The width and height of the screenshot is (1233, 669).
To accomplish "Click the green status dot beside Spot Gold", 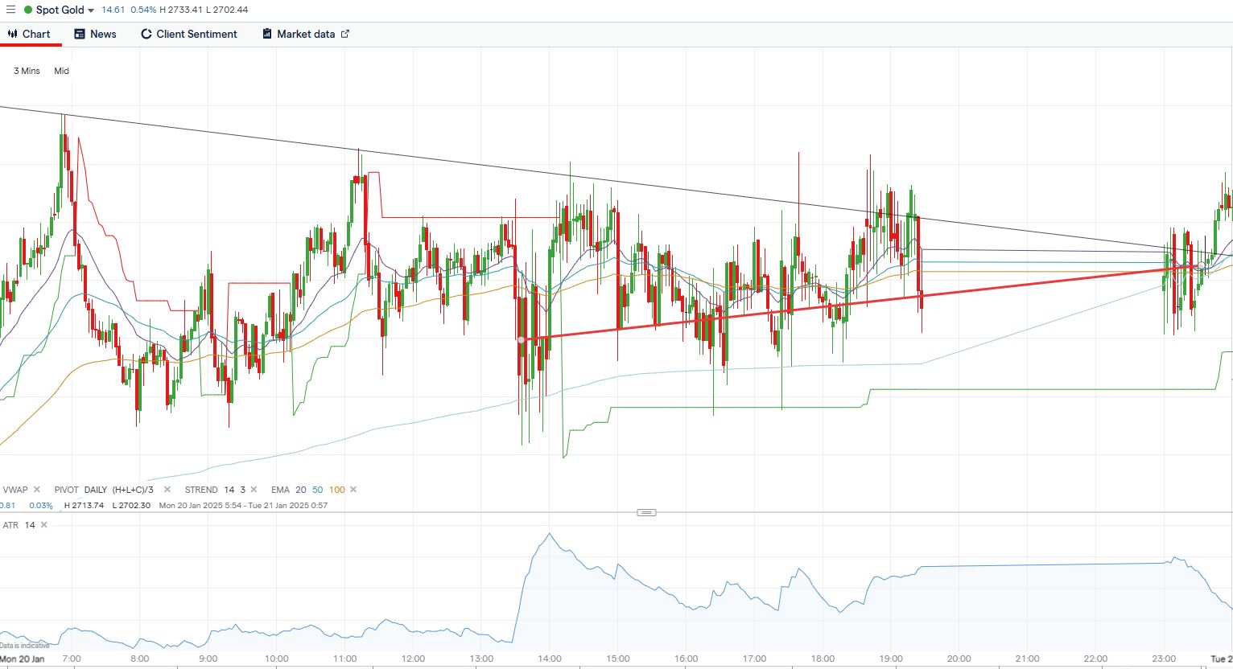I will pyautogui.click(x=28, y=10).
